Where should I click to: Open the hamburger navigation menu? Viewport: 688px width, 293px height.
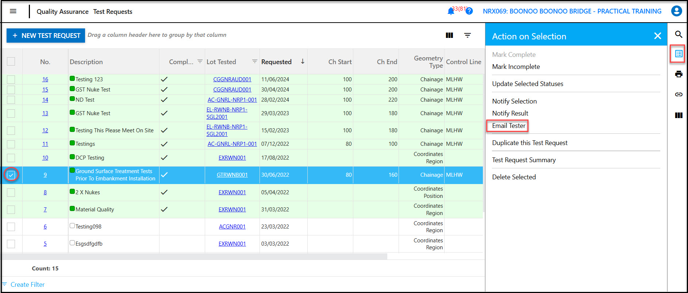coord(13,11)
